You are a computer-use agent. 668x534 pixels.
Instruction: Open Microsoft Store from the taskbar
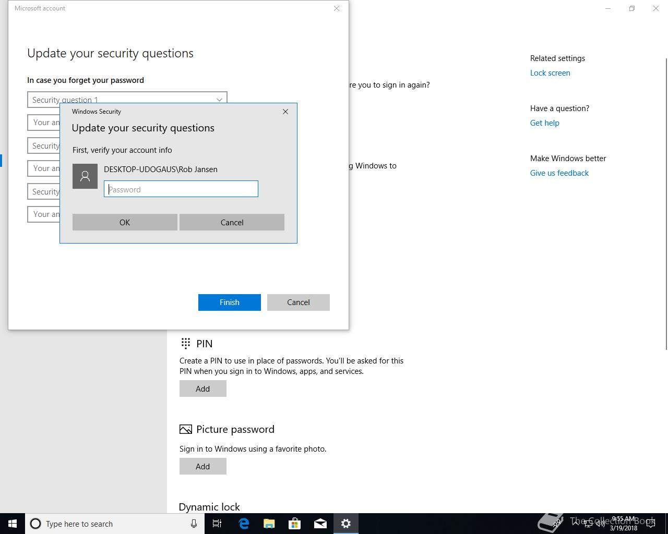pyautogui.click(x=294, y=524)
